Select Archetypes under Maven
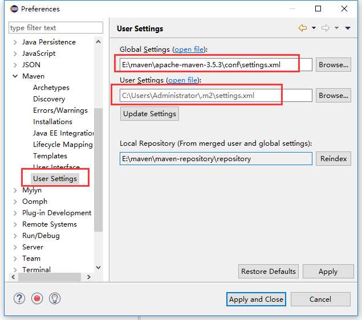The image size is (362, 320). tap(51, 88)
